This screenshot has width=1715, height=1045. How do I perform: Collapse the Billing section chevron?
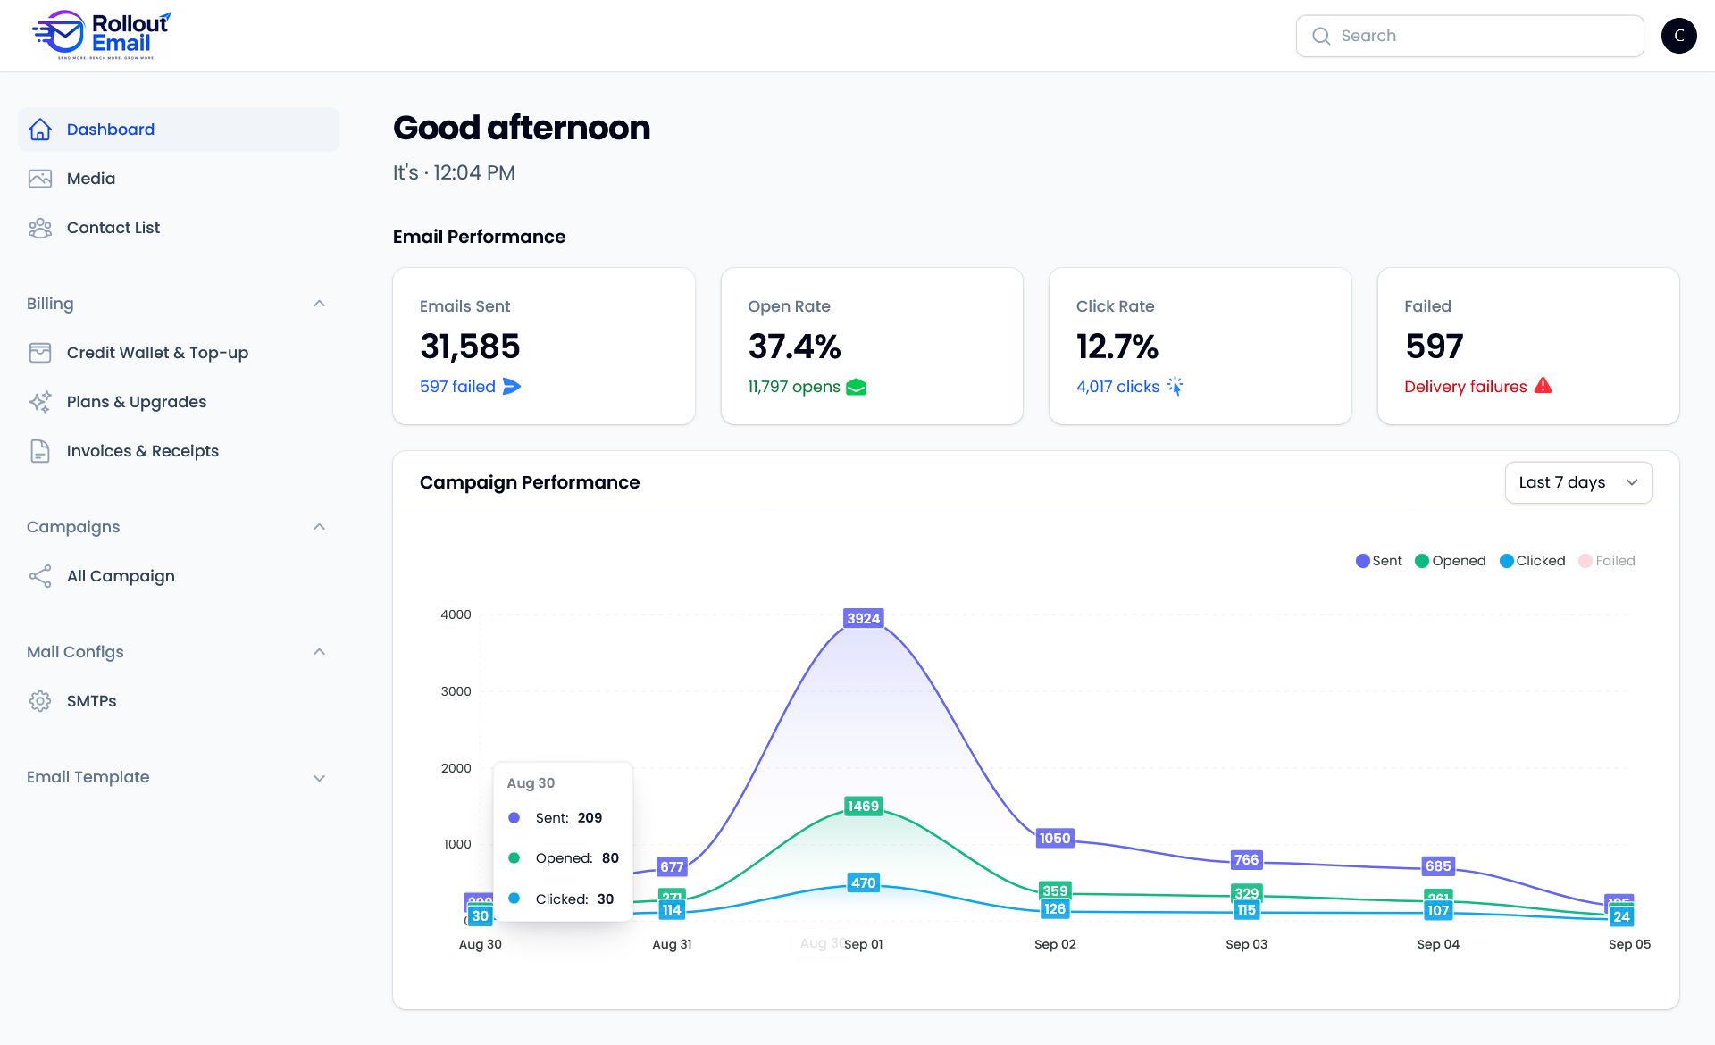pyautogui.click(x=319, y=304)
